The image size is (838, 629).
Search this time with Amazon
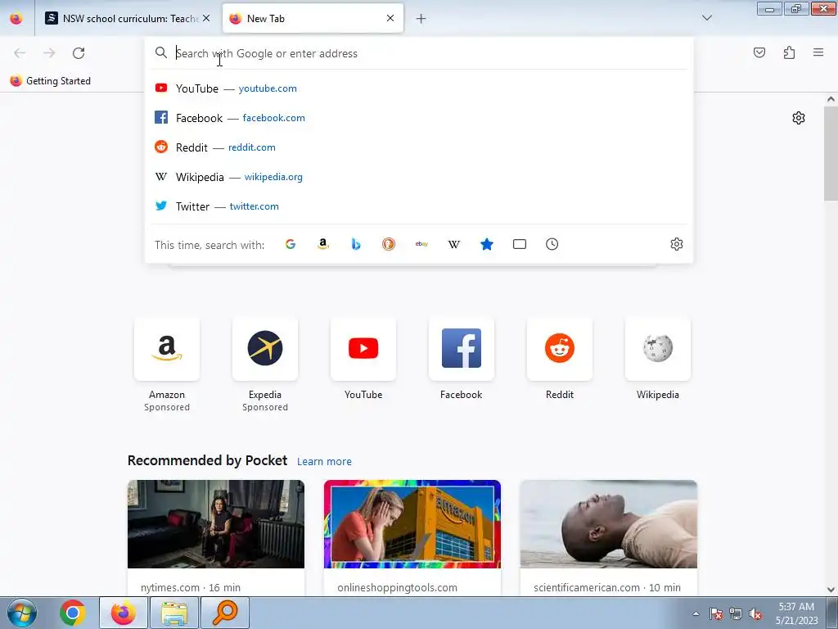pyautogui.click(x=322, y=244)
